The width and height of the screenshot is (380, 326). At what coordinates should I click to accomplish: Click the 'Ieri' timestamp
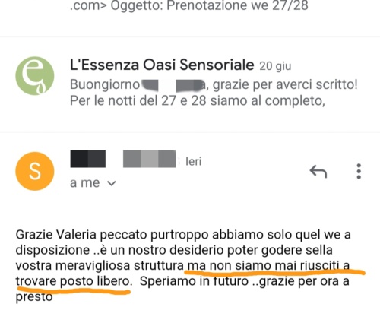pyautogui.click(x=194, y=162)
